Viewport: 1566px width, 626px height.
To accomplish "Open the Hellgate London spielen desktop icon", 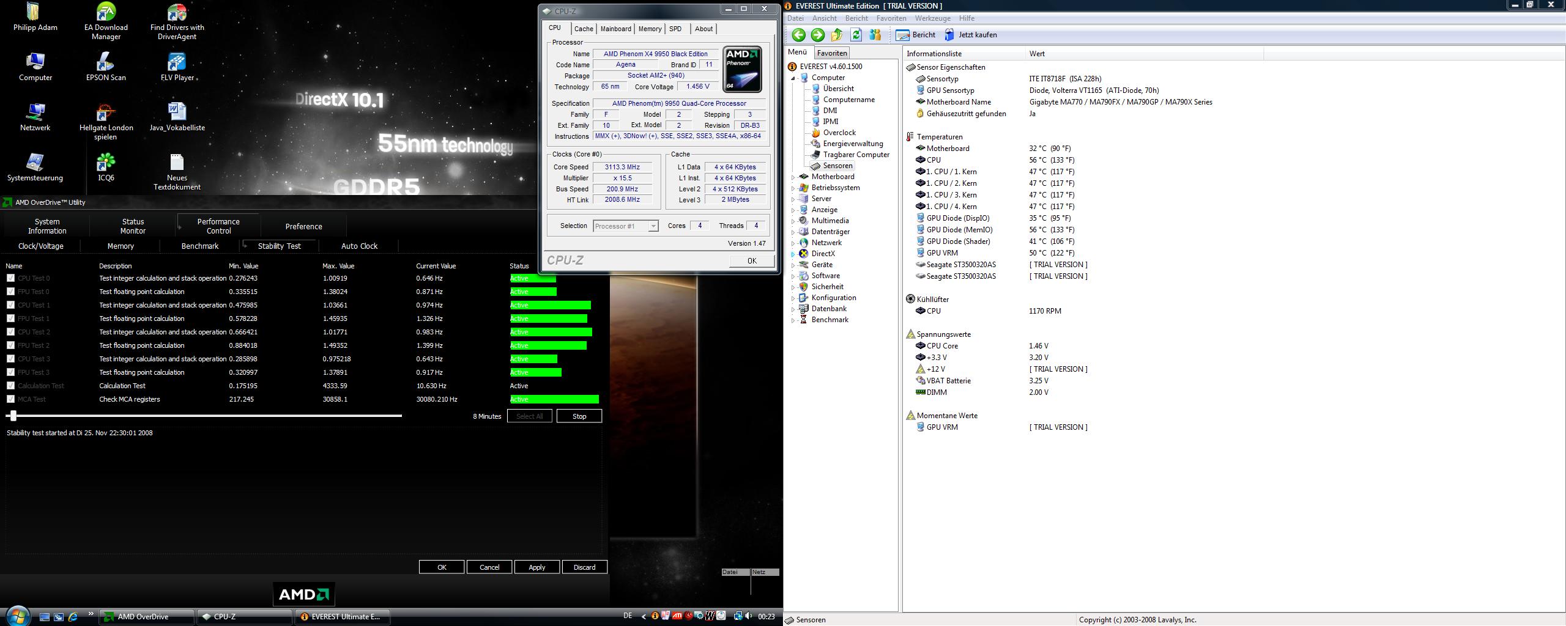I will coord(106,122).
